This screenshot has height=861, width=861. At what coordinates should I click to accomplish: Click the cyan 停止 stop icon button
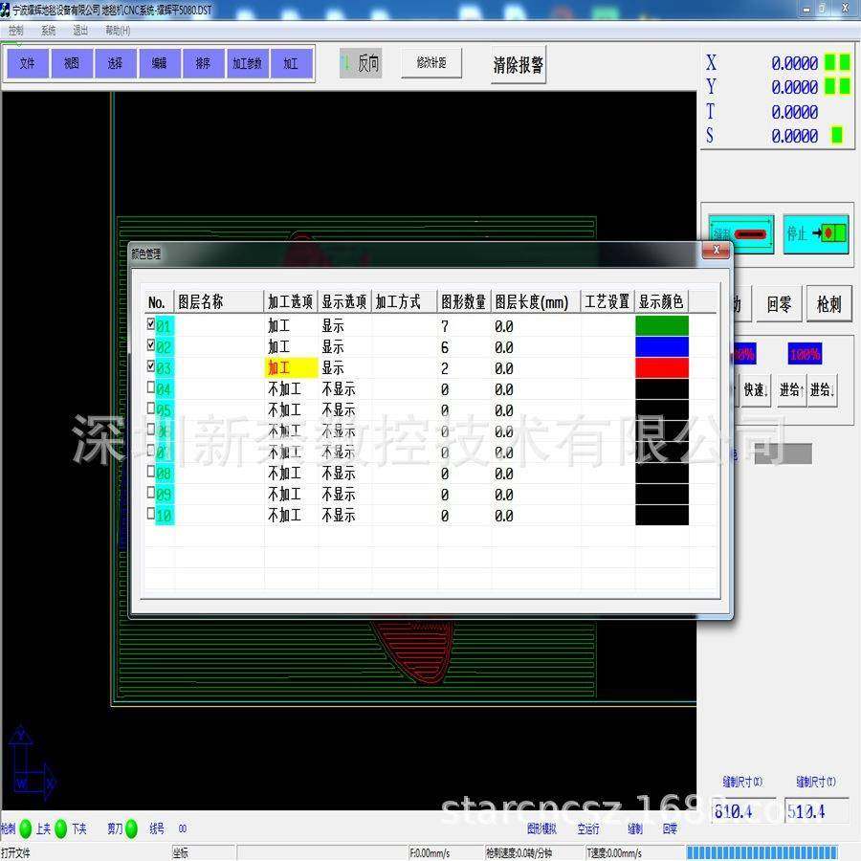point(815,234)
